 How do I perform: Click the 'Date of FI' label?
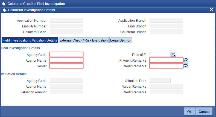click(139, 55)
